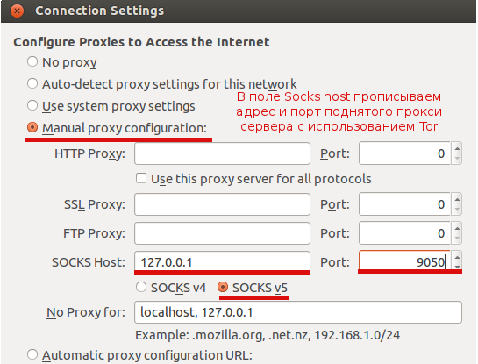Click the SOCKS port field showing 9050
This screenshot has height=364, width=478.
pyautogui.click(x=404, y=262)
